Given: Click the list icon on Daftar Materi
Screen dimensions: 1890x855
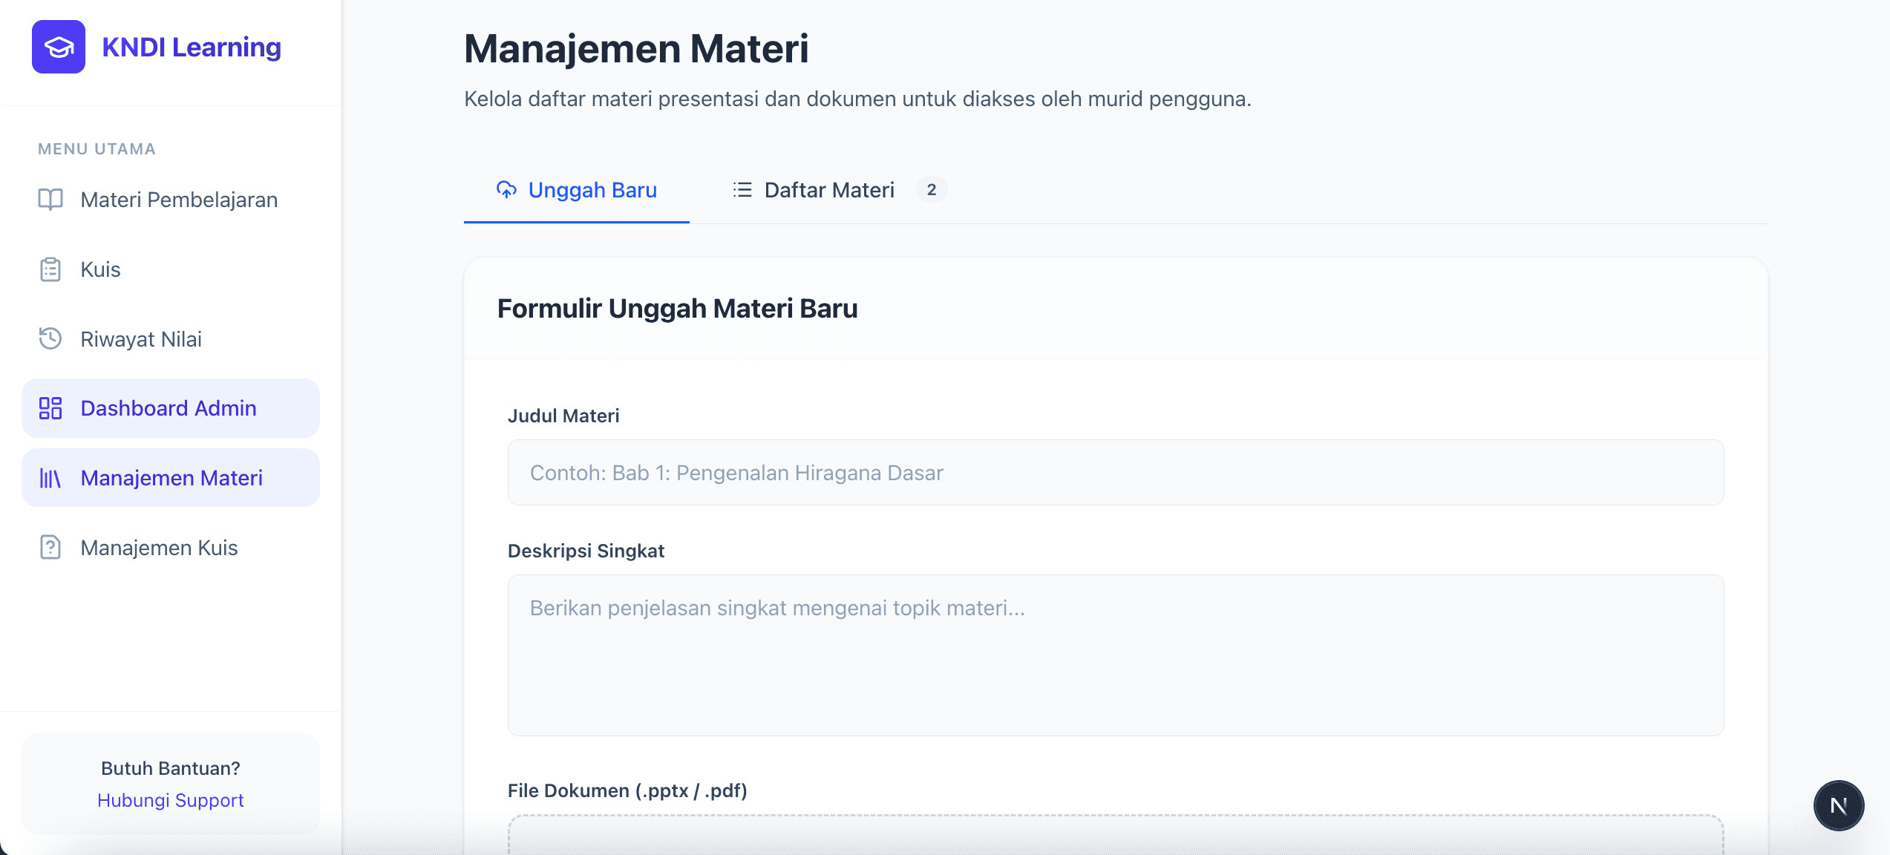Looking at the screenshot, I should point(742,190).
